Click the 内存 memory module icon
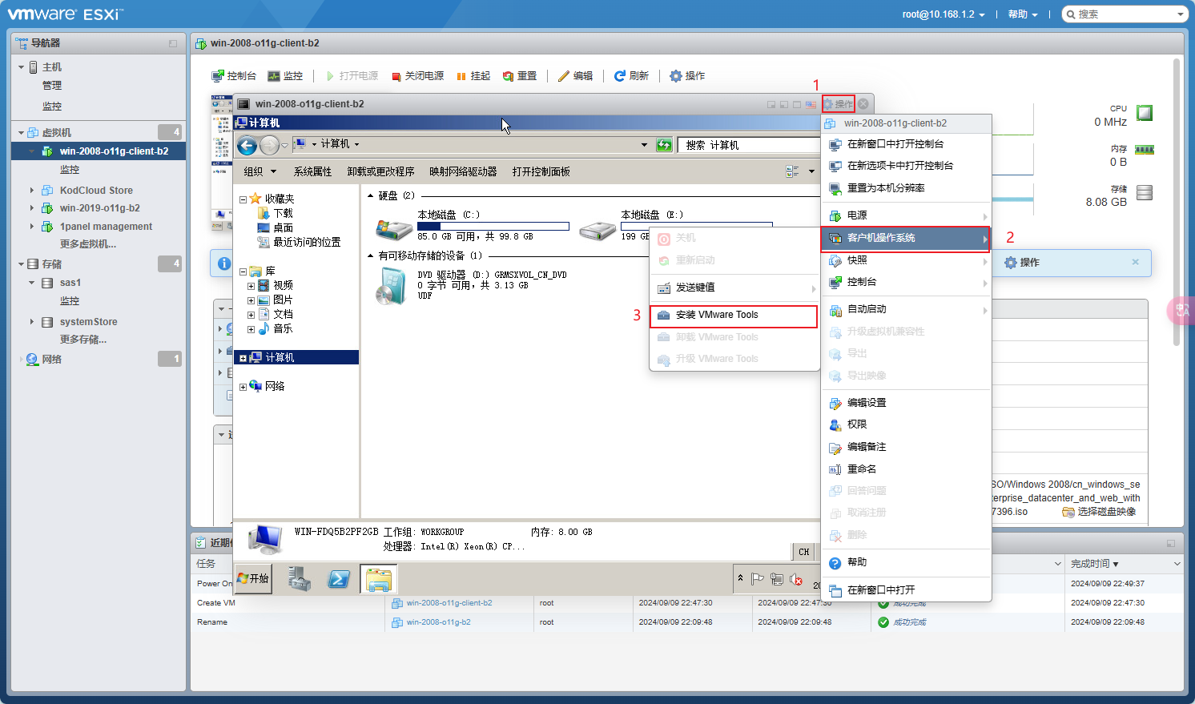The height and width of the screenshot is (704, 1195). click(1145, 151)
